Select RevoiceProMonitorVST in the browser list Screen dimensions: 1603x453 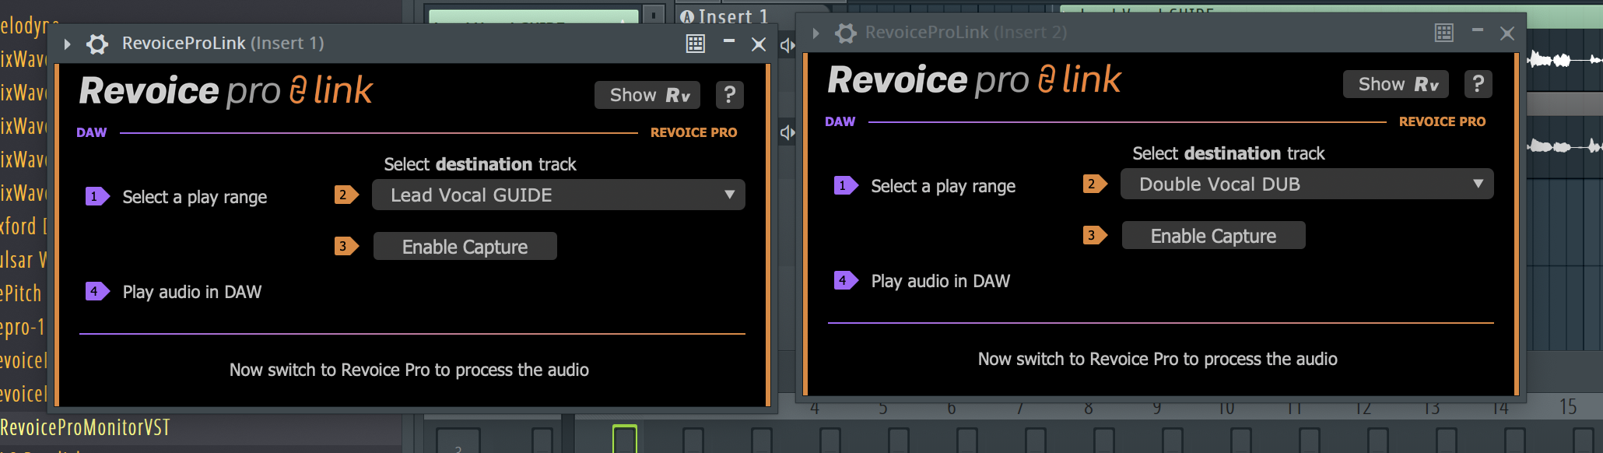(x=86, y=427)
